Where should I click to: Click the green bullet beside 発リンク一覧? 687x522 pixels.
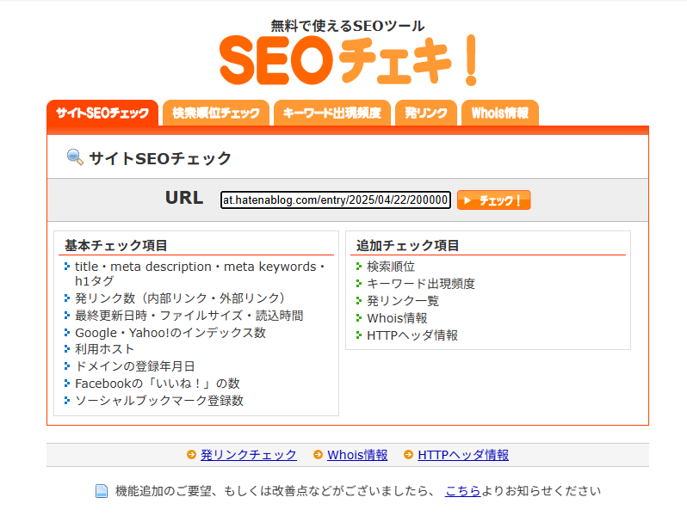pos(359,301)
